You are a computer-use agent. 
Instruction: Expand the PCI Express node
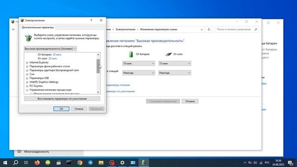click(x=27, y=86)
